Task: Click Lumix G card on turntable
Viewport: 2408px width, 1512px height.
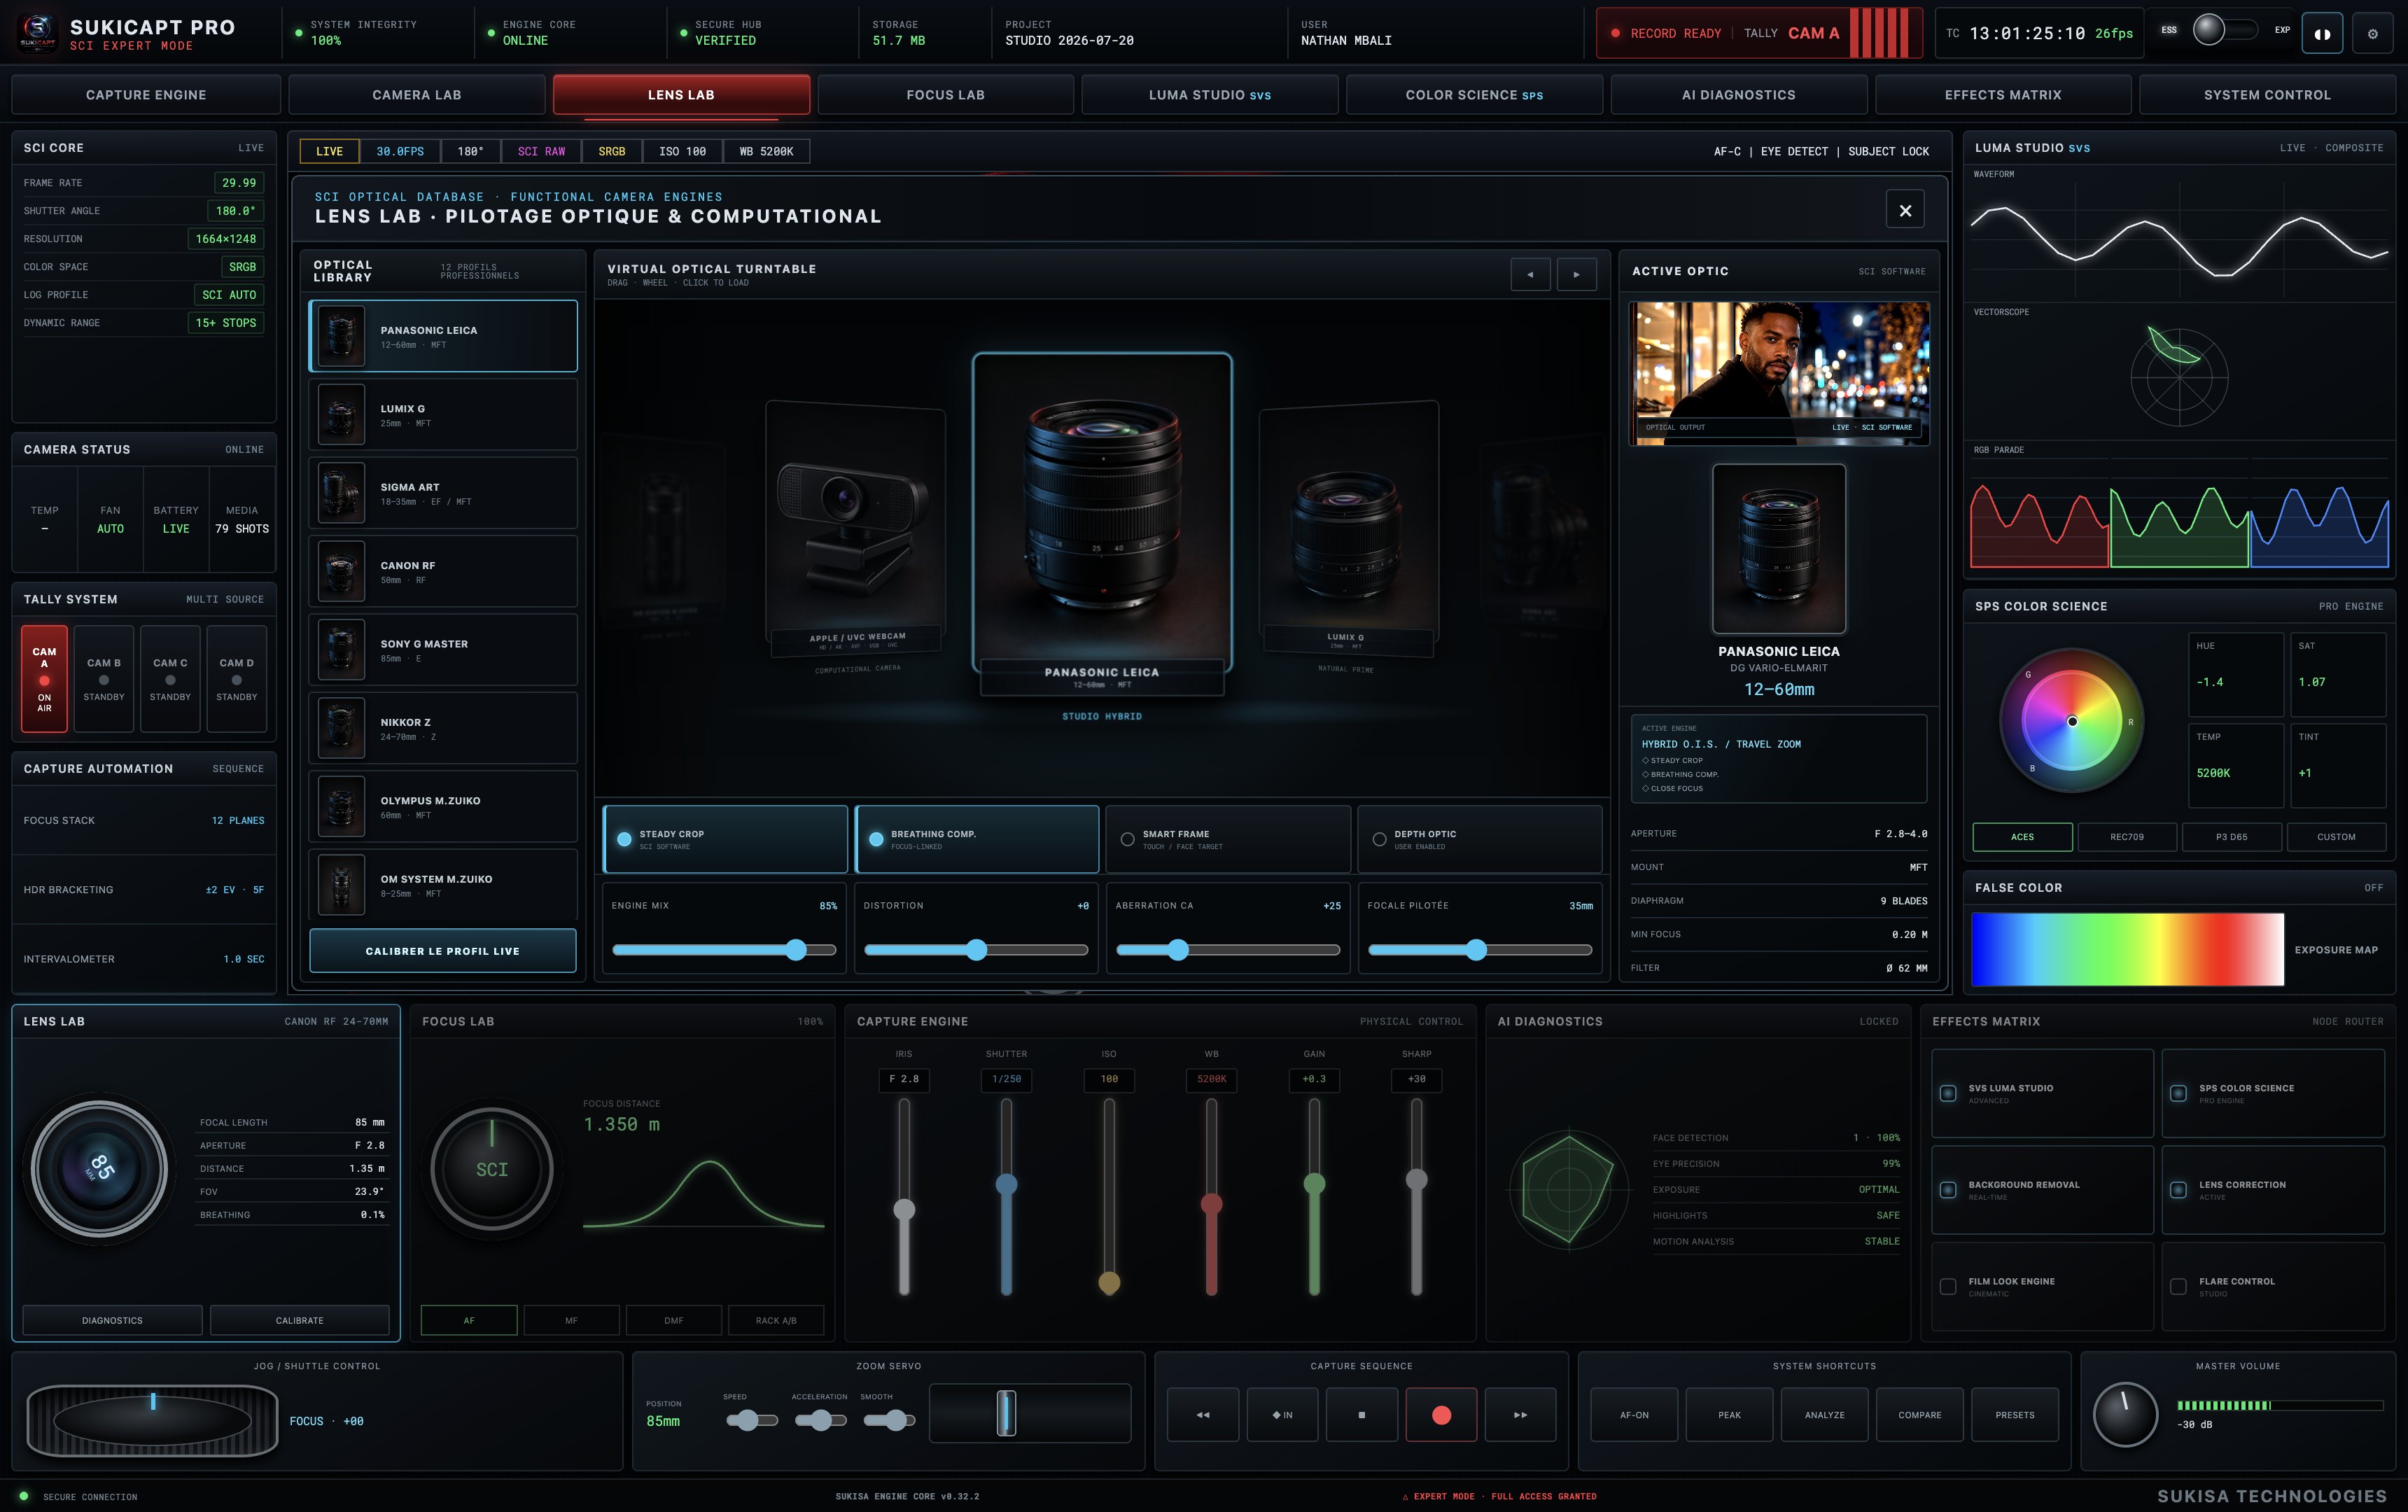Action: 1348,530
